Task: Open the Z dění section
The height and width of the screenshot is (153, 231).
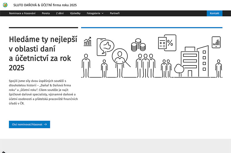Action: point(60,13)
